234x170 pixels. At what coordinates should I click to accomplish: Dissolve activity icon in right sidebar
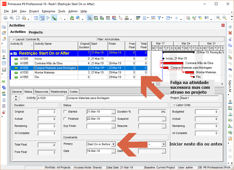point(230,57)
